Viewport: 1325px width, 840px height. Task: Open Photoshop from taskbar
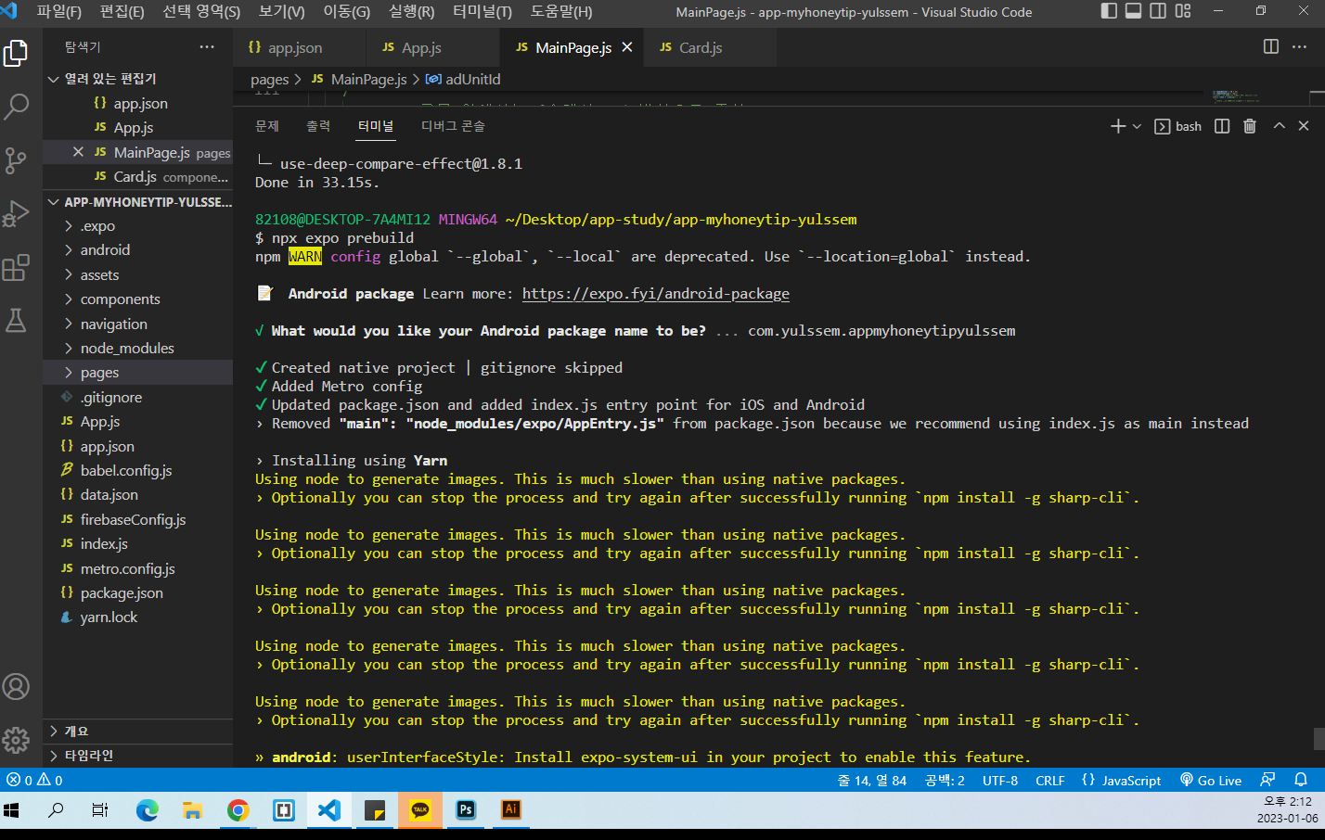(x=466, y=810)
